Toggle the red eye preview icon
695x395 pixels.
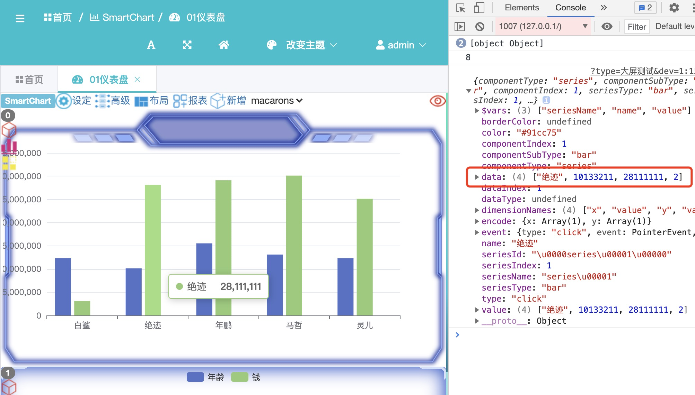click(437, 101)
